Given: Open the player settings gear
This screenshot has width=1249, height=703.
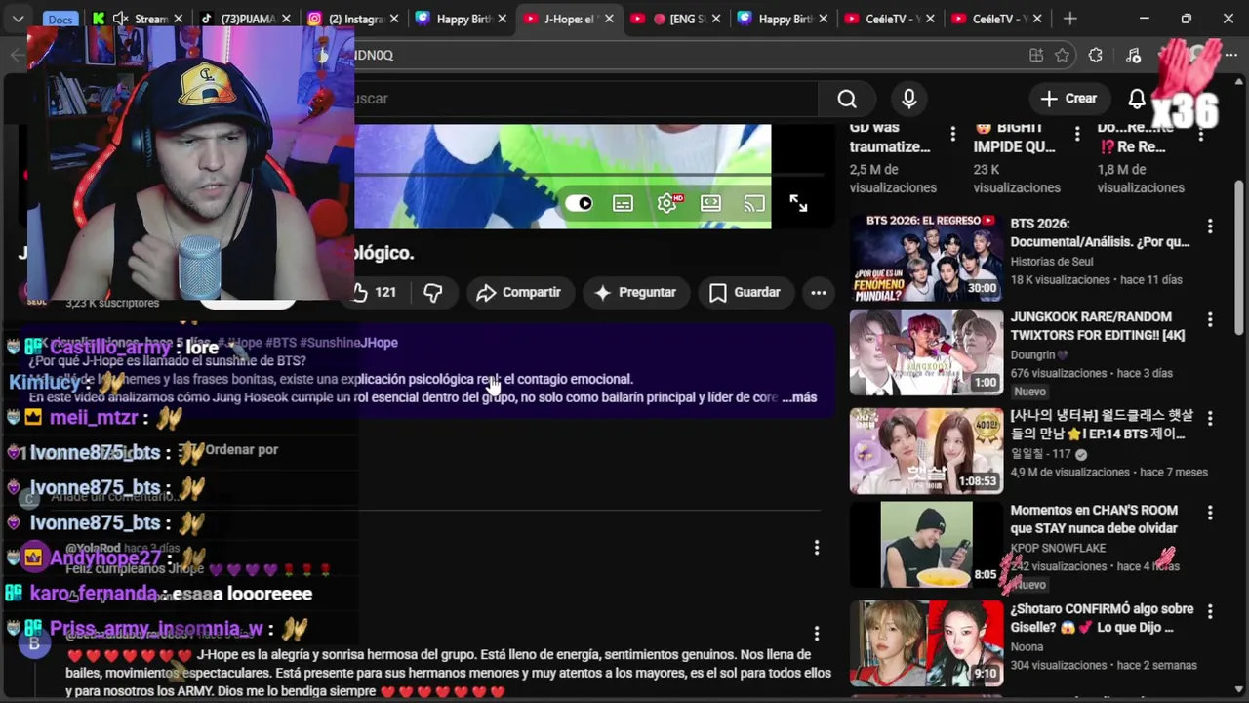Looking at the screenshot, I should pos(668,203).
